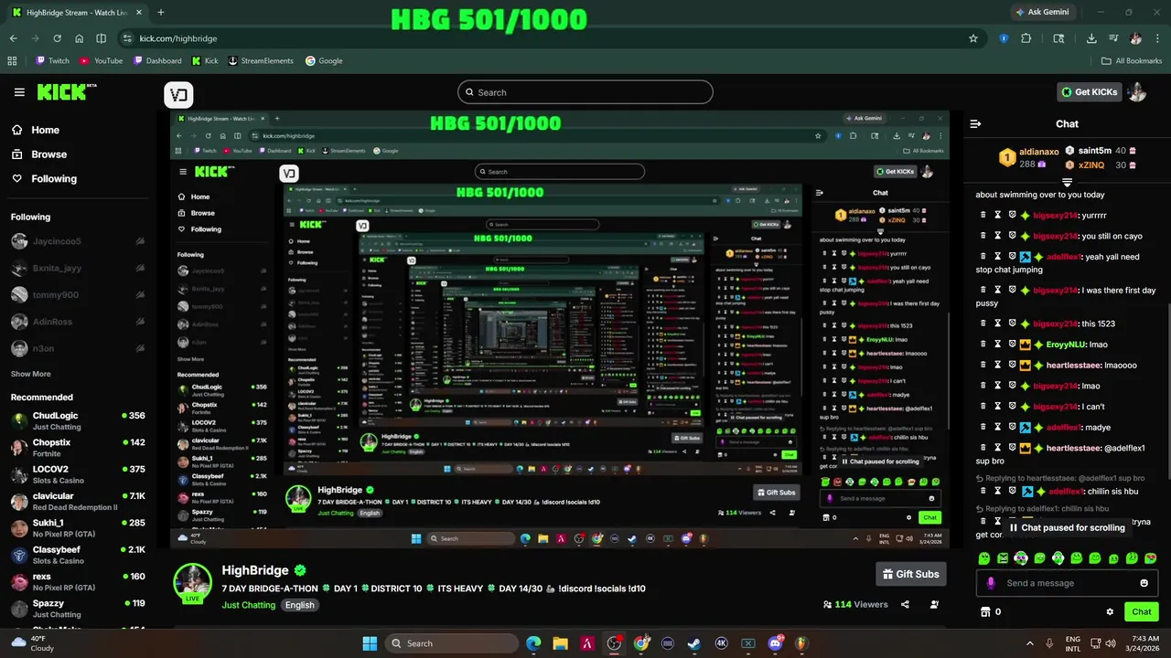This screenshot has height=658, width=1171.
Task: Click the Kick site search field
Action: coord(585,92)
